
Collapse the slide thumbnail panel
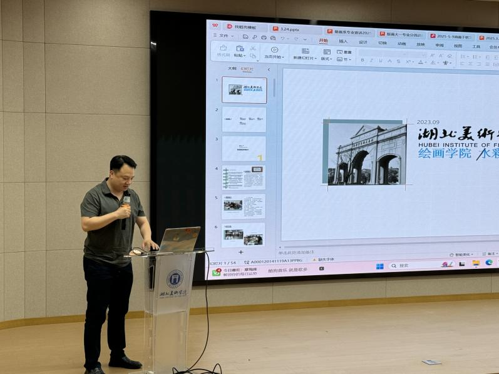269,69
